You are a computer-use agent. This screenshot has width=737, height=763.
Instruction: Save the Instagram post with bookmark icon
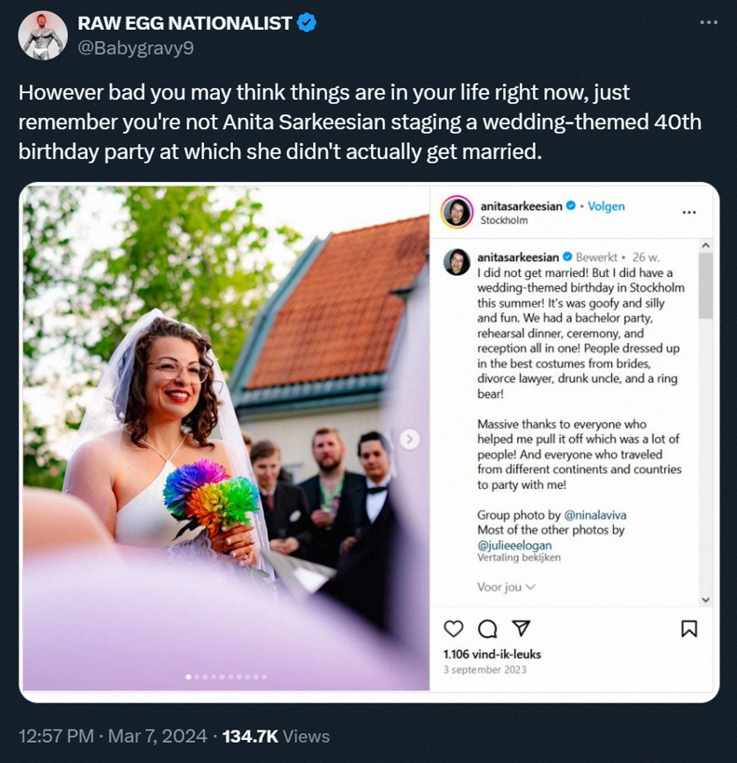coord(690,628)
